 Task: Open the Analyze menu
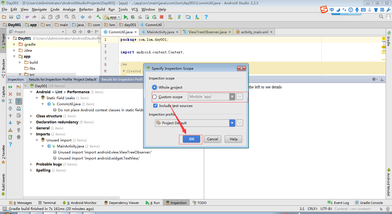[x=69, y=9]
